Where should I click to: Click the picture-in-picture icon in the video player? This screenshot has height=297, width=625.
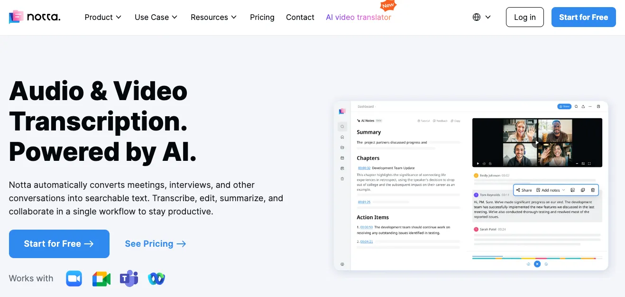[583, 164]
